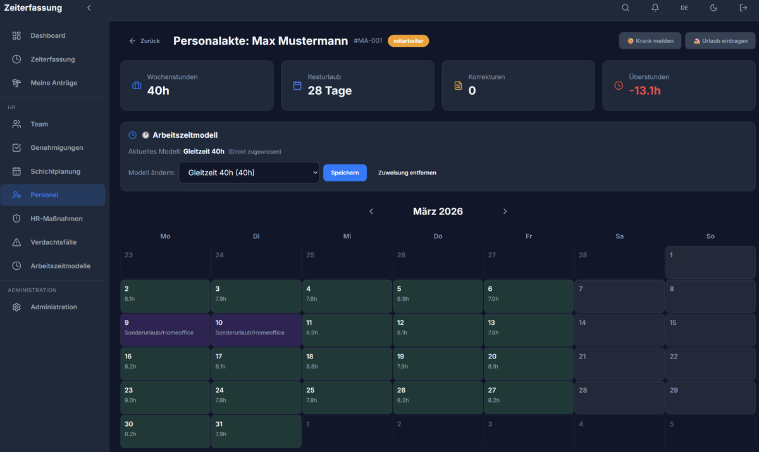The width and height of the screenshot is (759, 452).
Task: Click the Arbeitszeitmodelle clock icon in sidebar
Action: point(16,266)
